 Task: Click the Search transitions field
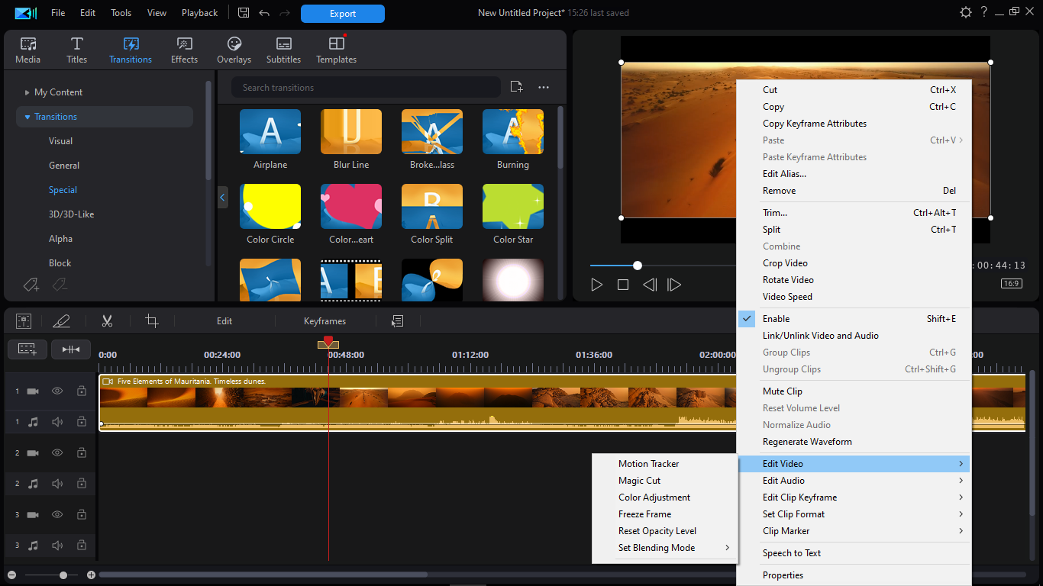[x=365, y=88]
